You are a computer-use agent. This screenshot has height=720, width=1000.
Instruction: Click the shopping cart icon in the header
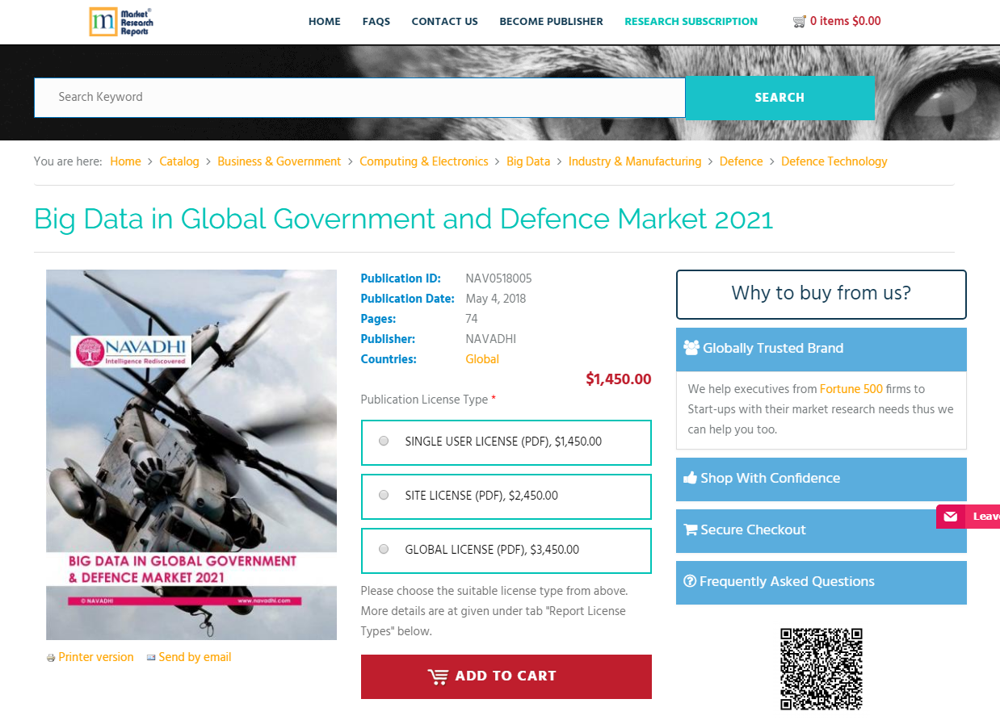[x=799, y=21]
